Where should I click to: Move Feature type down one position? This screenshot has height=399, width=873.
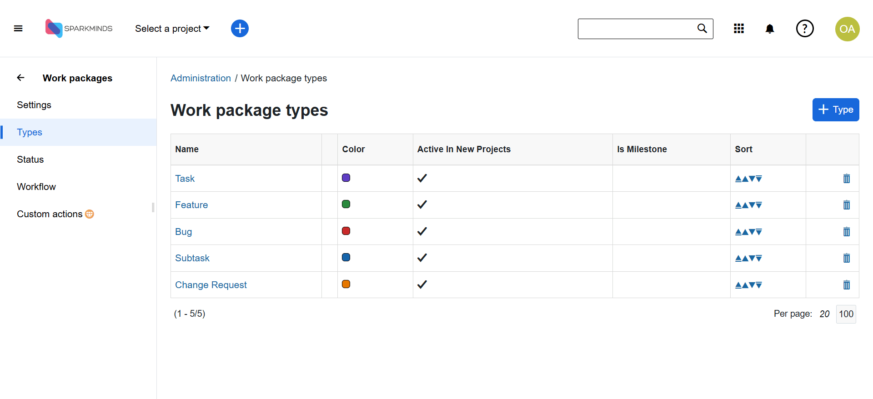[x=752, y=205]
